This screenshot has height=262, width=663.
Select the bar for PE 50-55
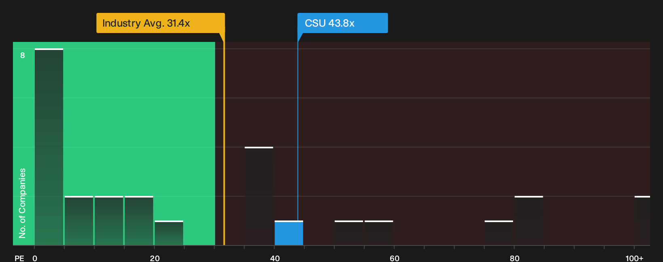[x=348, y=233]
